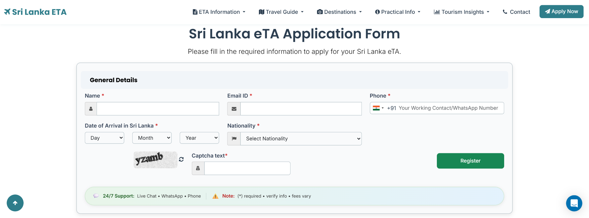Image resolution: width=589 pixels, height=218 pixels.
Task: Open the India flag country code selector
Action: pos(378,108)
